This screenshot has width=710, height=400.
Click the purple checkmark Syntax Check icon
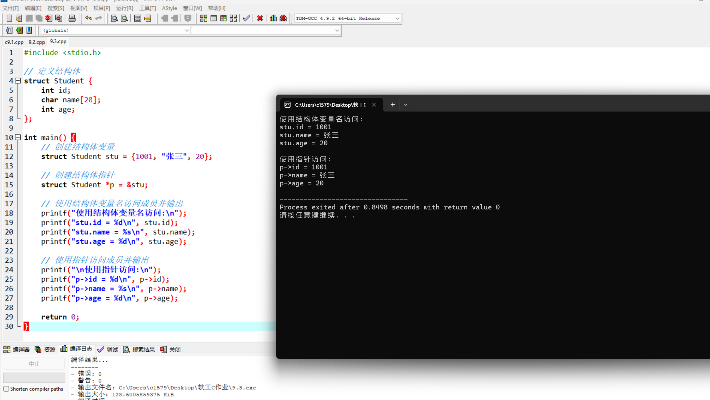click(246, 18)
